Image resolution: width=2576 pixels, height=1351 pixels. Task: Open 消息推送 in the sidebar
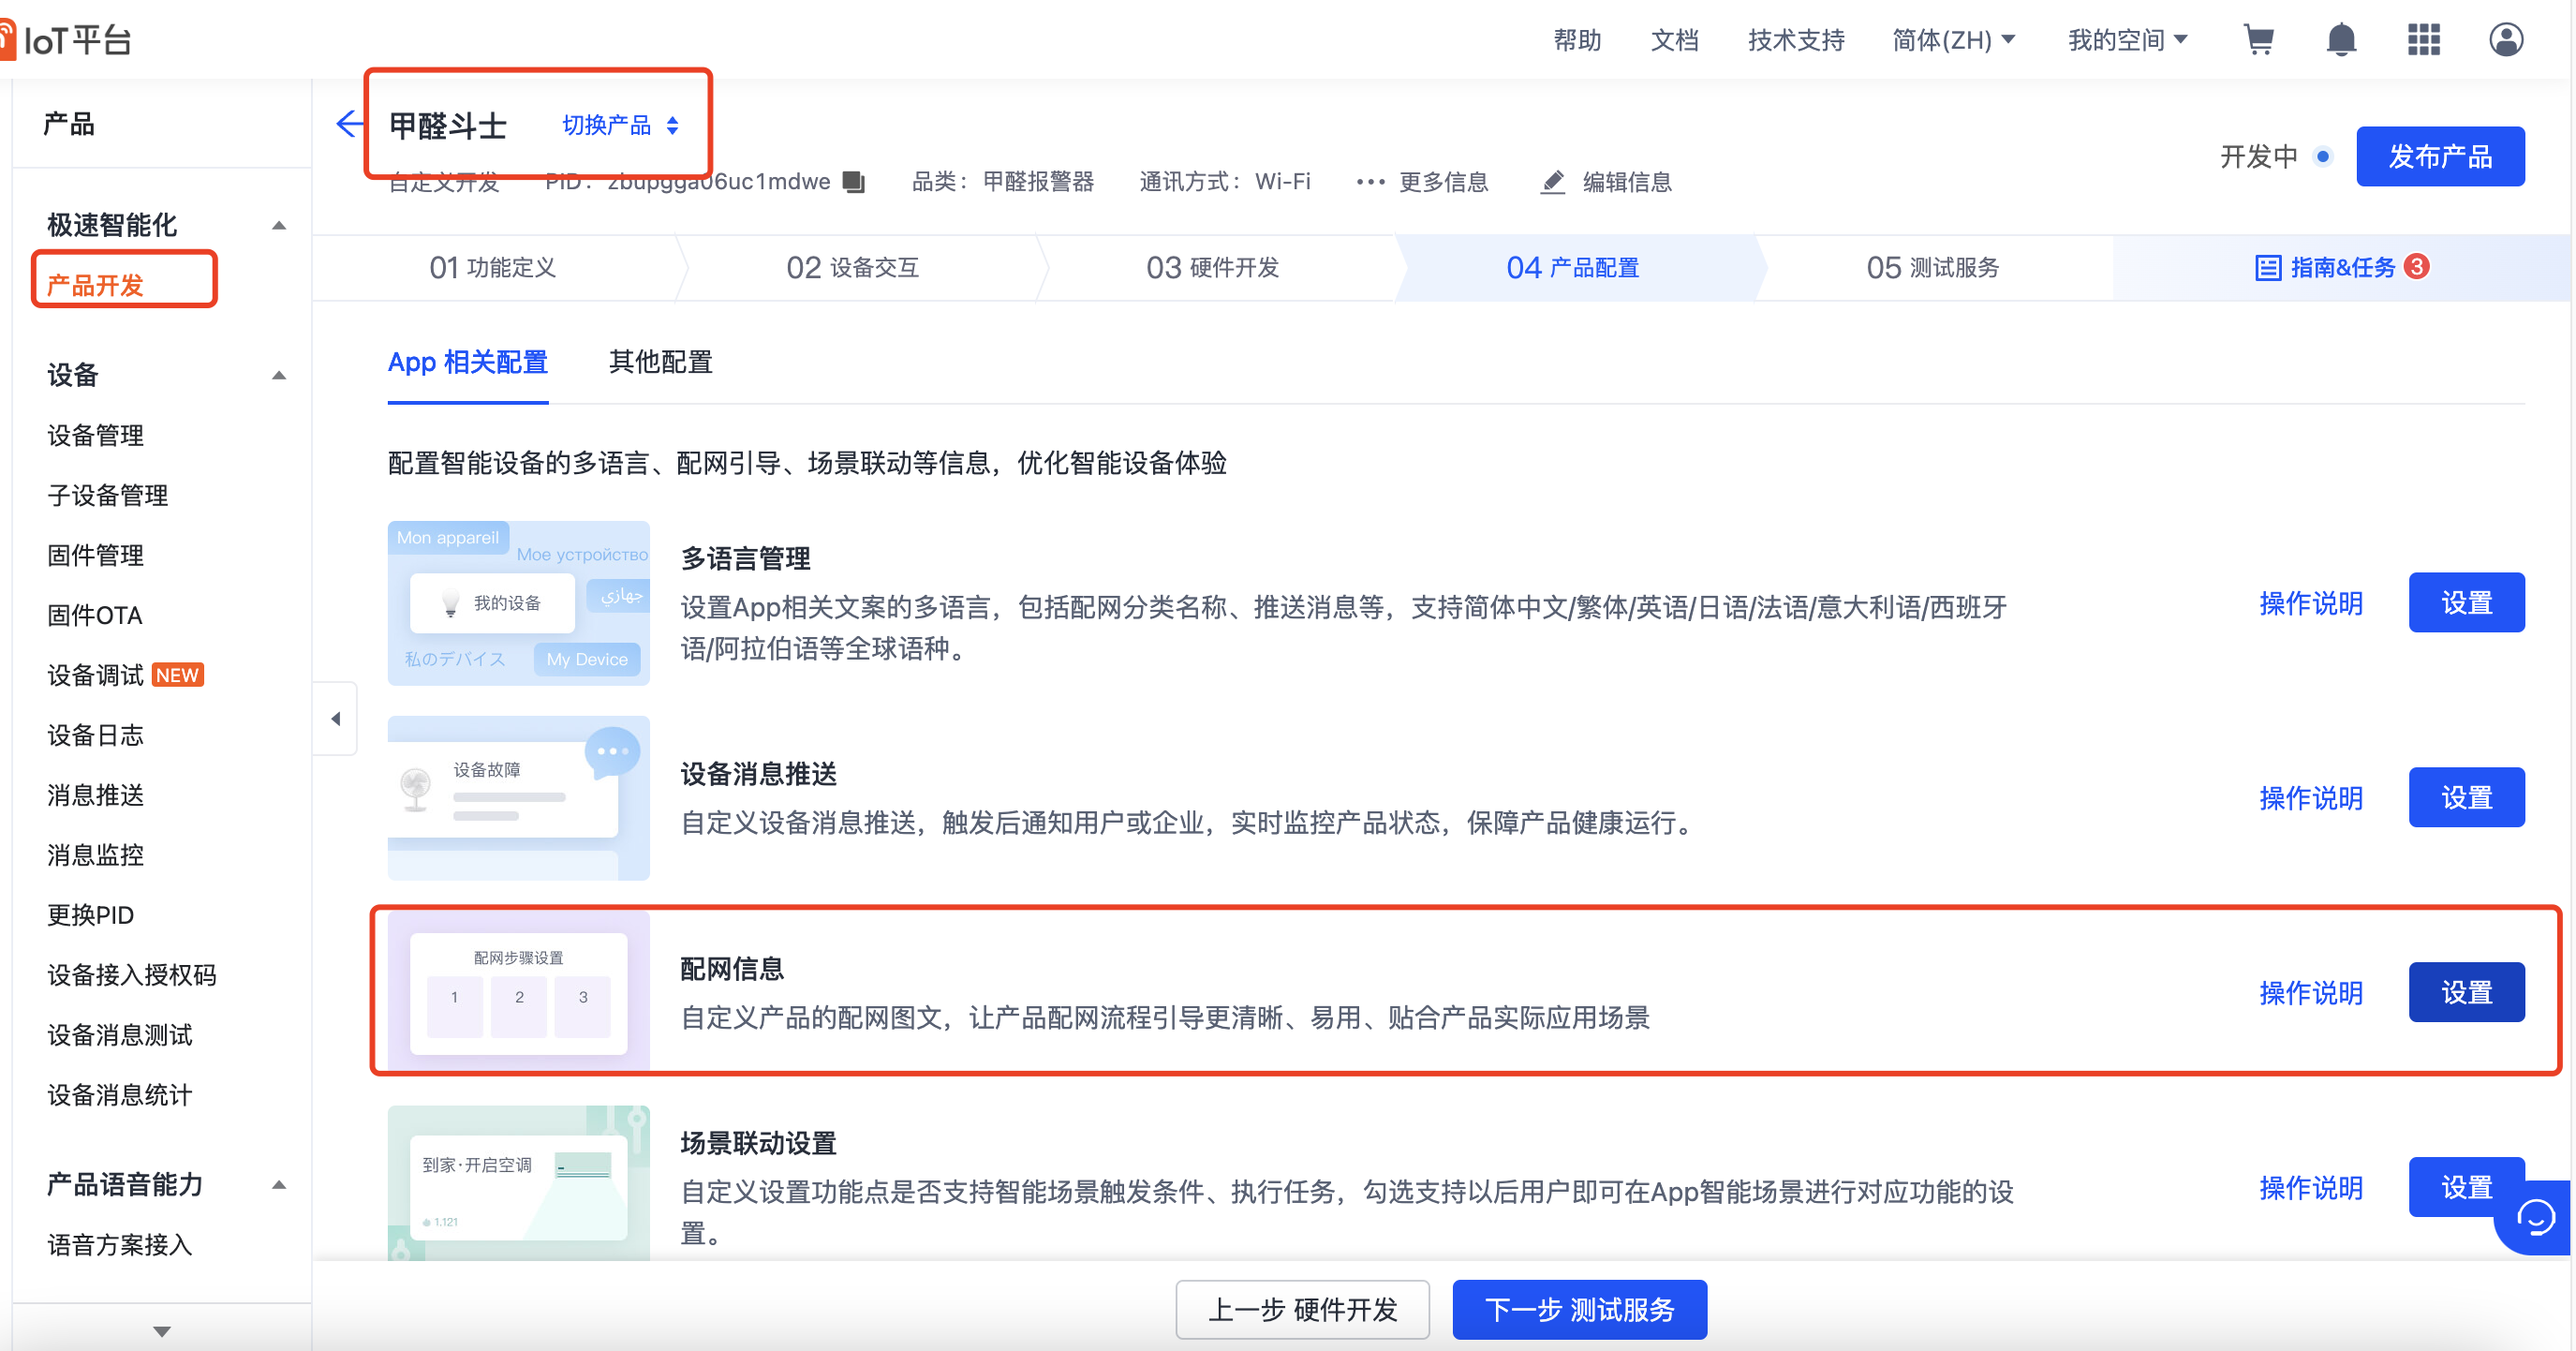click(95, 796)
